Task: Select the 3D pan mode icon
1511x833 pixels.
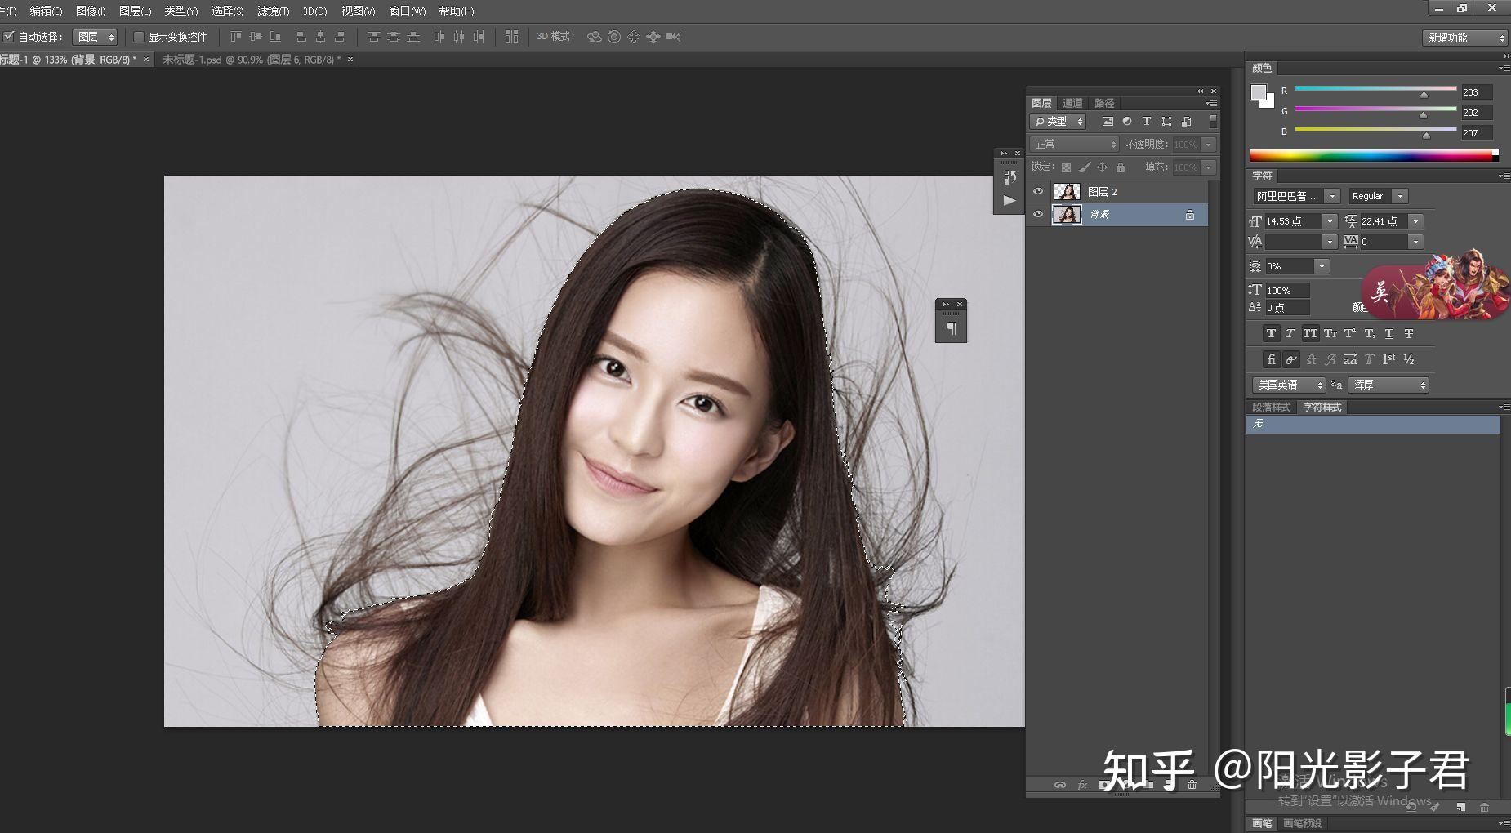Action: (634, 37)
